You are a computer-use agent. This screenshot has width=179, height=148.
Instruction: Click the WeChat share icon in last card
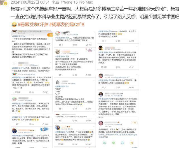(104, 143)
